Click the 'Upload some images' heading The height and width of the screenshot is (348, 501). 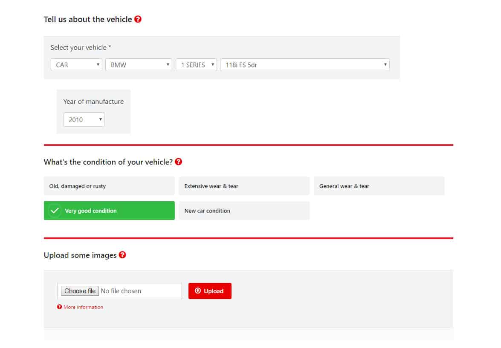point(80,255)
